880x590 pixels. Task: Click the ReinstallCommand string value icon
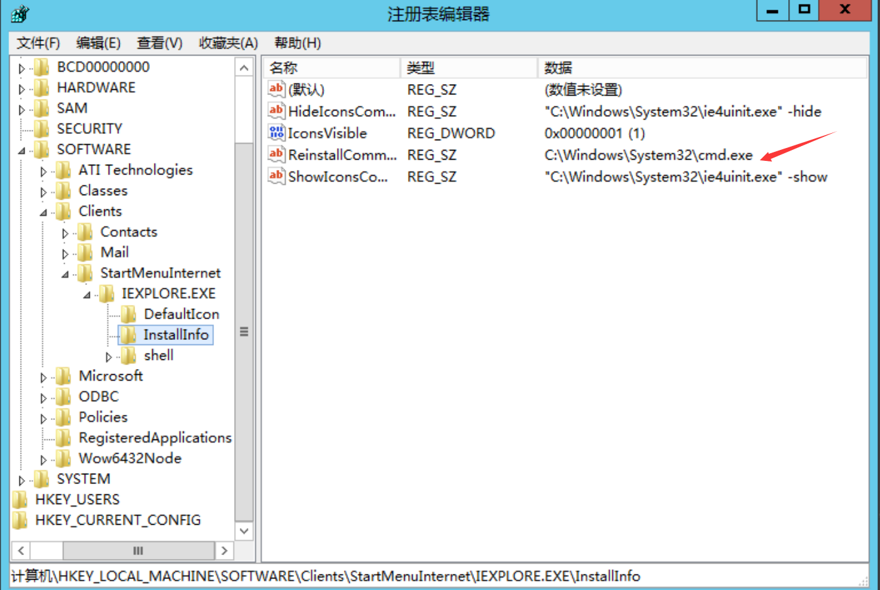pos(276,155)
